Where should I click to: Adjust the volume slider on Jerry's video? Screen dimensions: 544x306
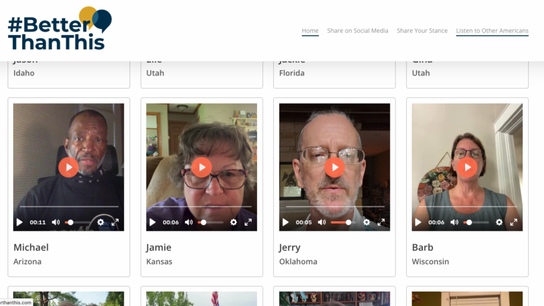(343, 222)
